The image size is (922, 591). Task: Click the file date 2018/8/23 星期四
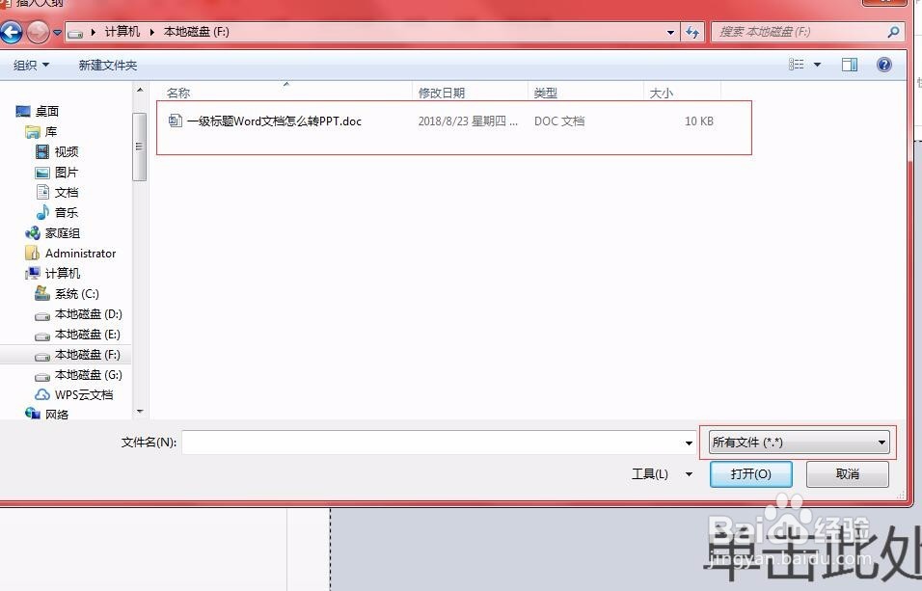pos(468,121)
